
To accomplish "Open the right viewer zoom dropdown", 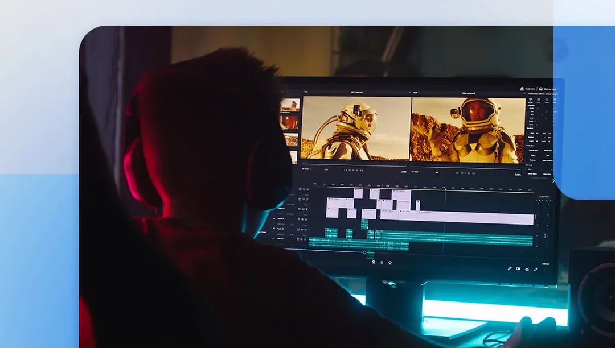I will (x=416, y=92).
